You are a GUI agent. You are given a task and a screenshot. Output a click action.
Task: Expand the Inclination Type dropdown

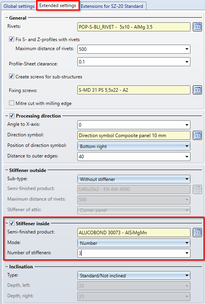pyautogui.click(x=134, y=275)
